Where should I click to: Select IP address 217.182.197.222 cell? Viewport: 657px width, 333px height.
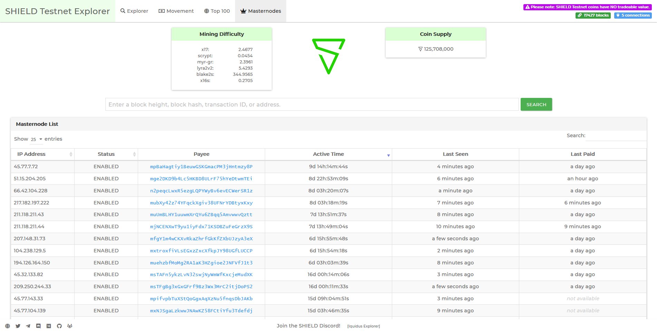point(42,203)
